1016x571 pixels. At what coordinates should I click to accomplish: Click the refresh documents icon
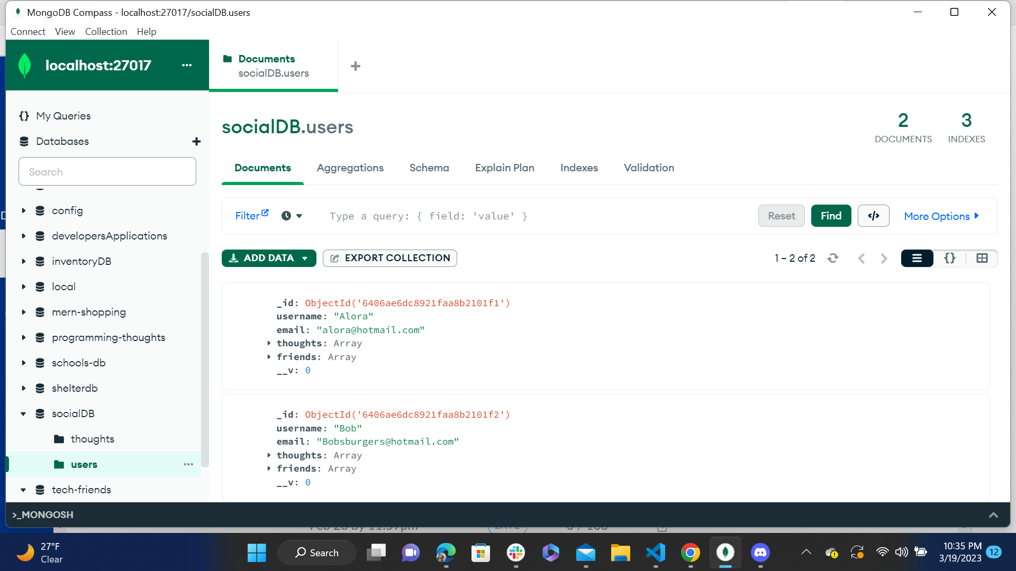[833, 258]
